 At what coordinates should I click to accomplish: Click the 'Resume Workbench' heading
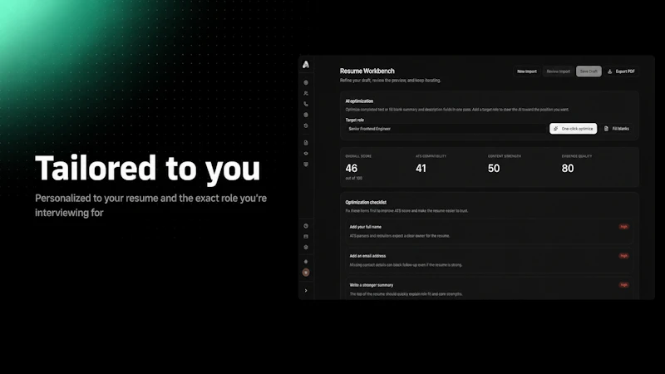click(367, 71)
